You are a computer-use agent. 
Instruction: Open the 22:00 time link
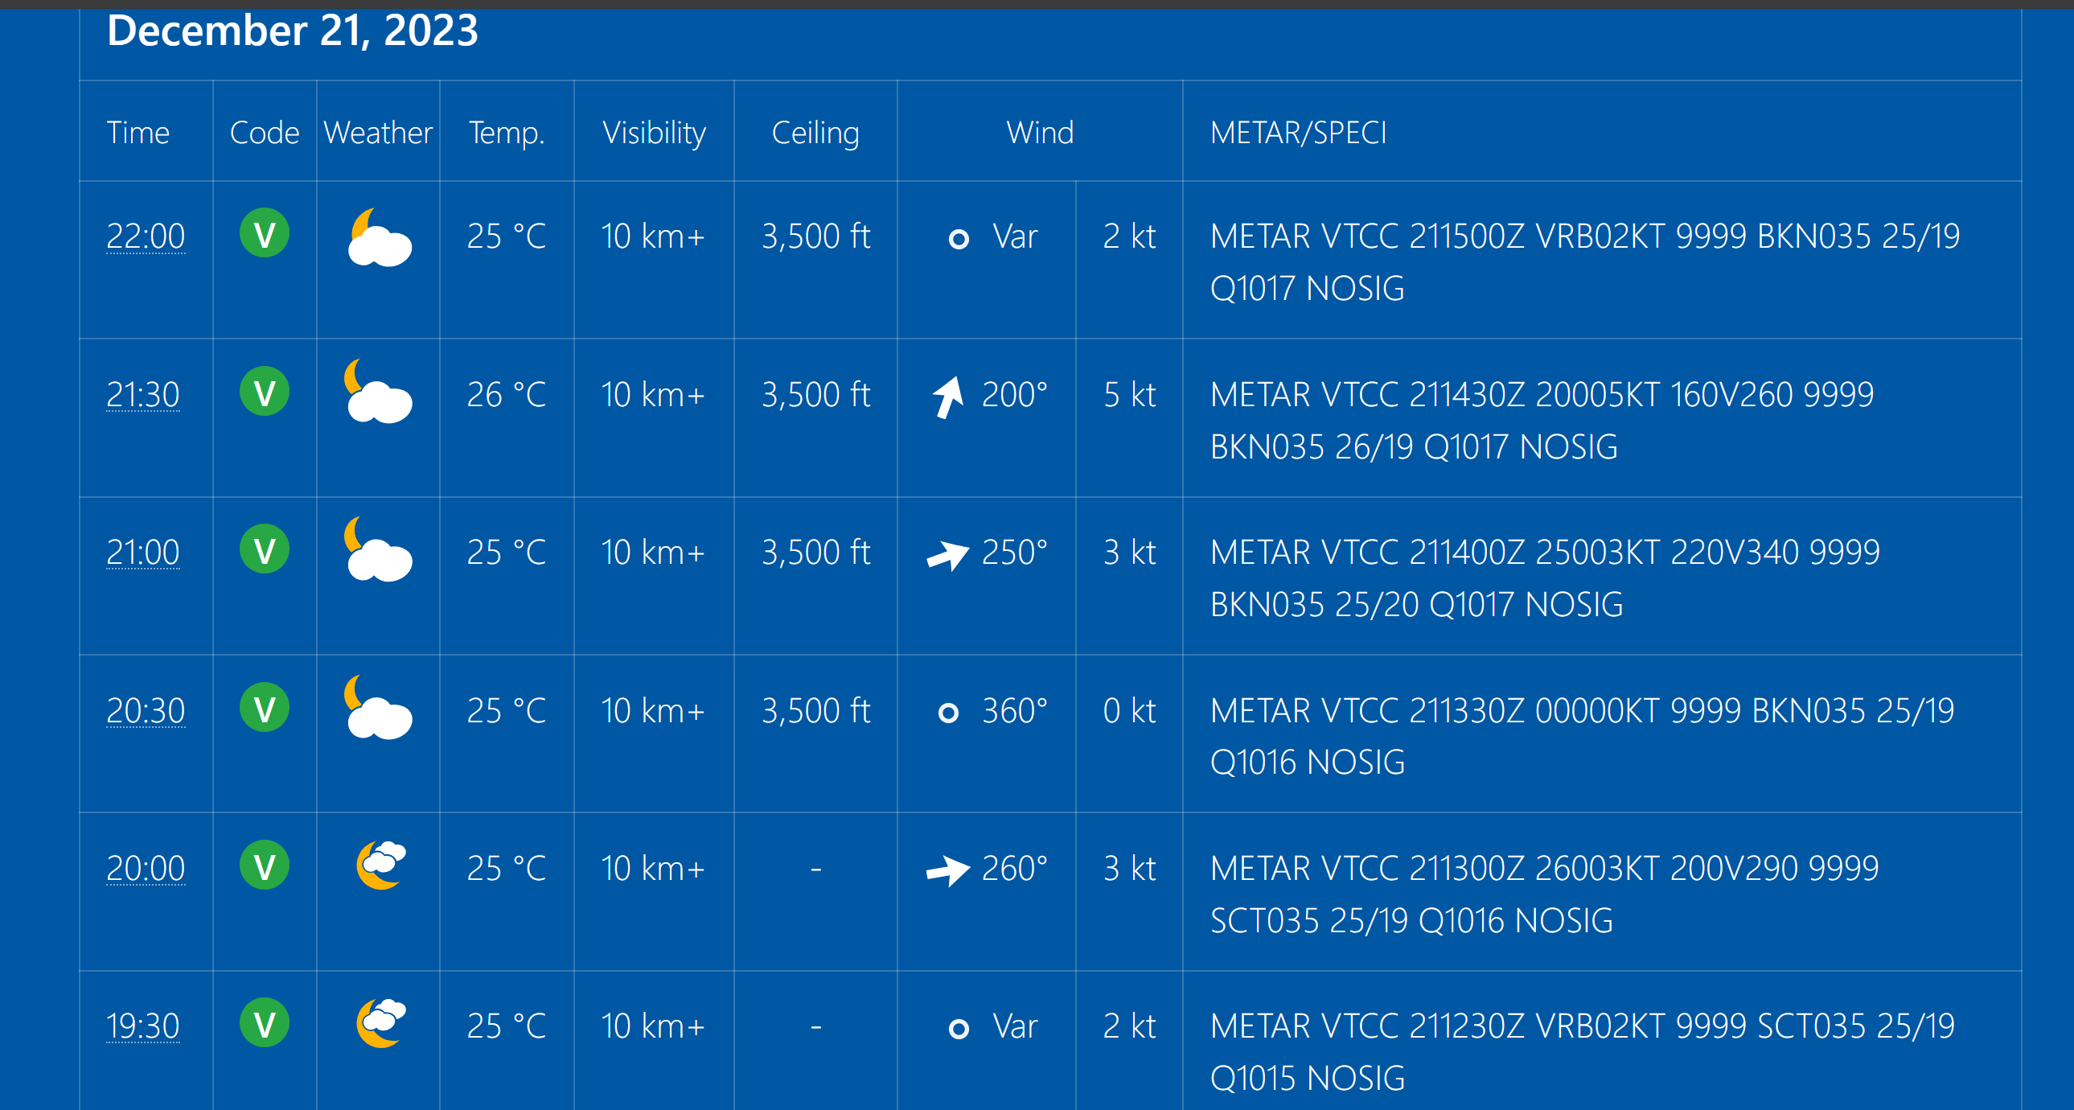click(x=146, y=236)
